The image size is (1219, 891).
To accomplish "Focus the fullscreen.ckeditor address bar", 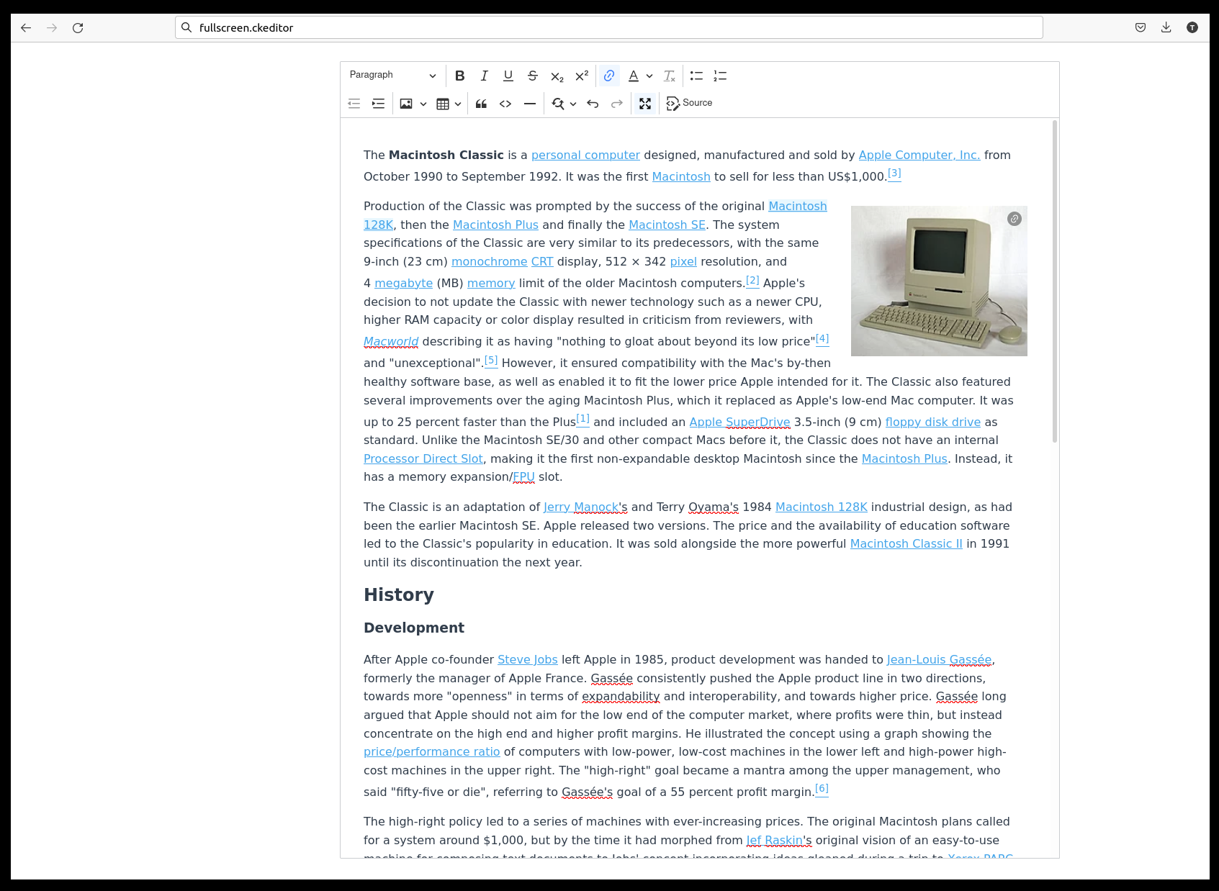I will pyautogui.click(x=609, y=28).
